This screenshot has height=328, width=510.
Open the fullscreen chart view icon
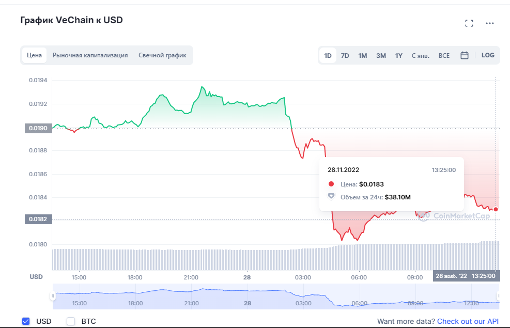point(469,23)
